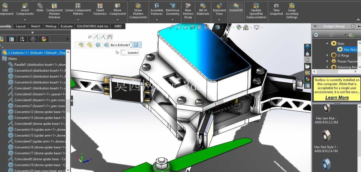Open Exploded View dropdown arrow
Image resolution: width=361 pixels, height=172 pixels.
pyautogui.click(x=219, y=20)
